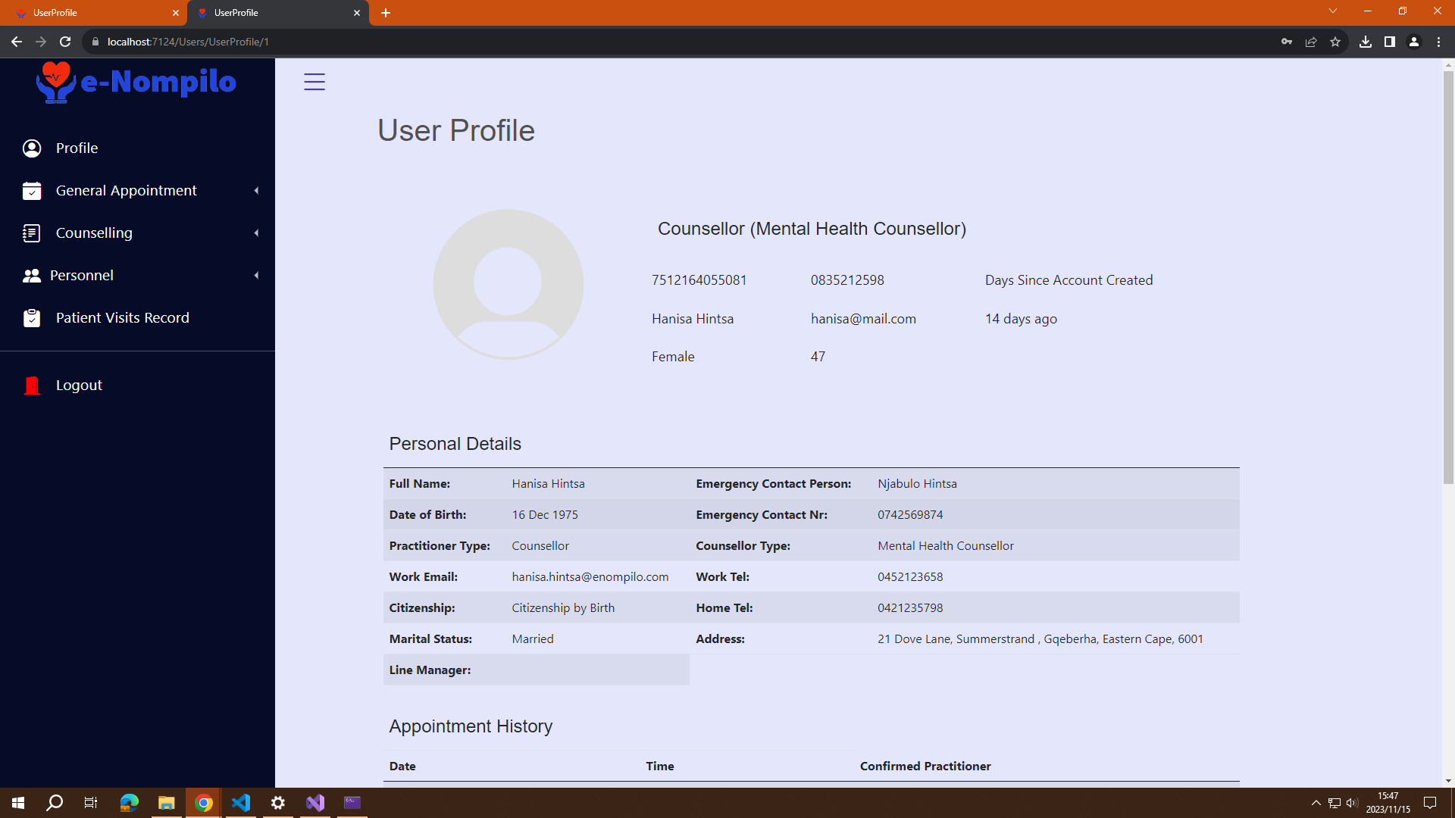Open the hamburger menu toggle

pos(314,82)
